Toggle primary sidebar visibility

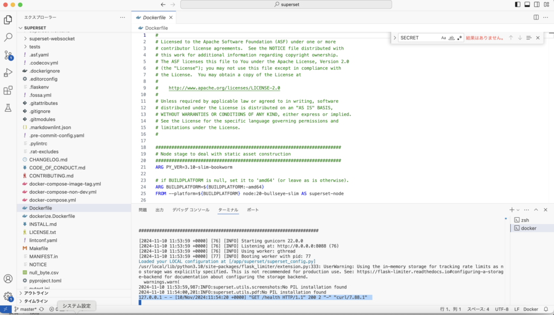[518, 4]
